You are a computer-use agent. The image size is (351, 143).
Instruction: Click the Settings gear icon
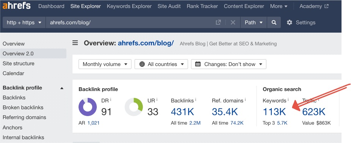click(x=290, y=22)
